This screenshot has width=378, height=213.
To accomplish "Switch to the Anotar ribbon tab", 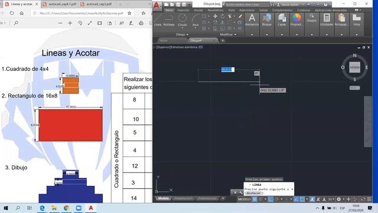I will tap(198, 11).
